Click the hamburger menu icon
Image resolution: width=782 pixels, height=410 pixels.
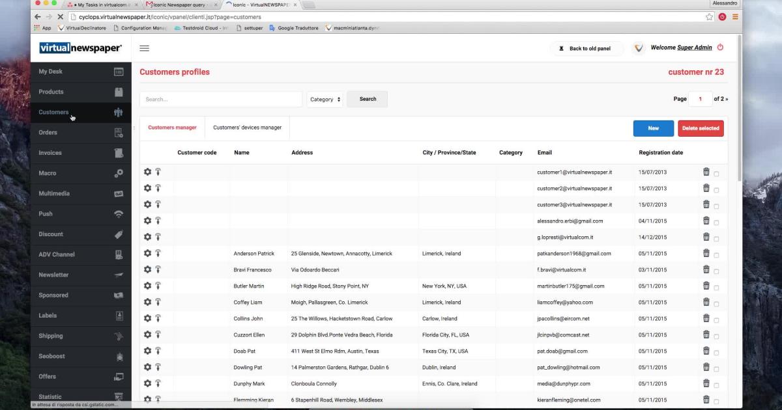pyautogui.click(x=144, y=48)
